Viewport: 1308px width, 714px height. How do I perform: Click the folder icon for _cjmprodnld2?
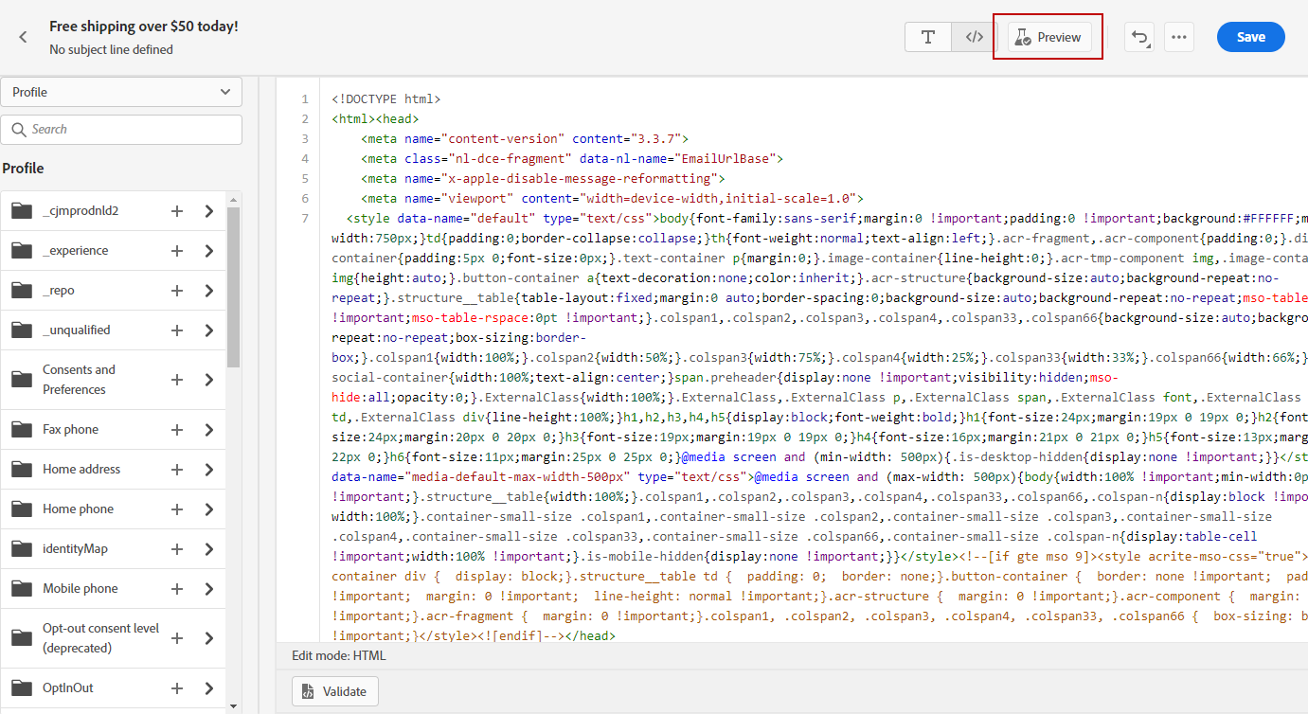22,211
